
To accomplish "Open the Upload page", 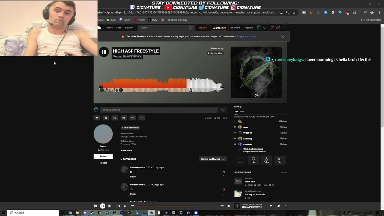I will [x=249, y=28].
